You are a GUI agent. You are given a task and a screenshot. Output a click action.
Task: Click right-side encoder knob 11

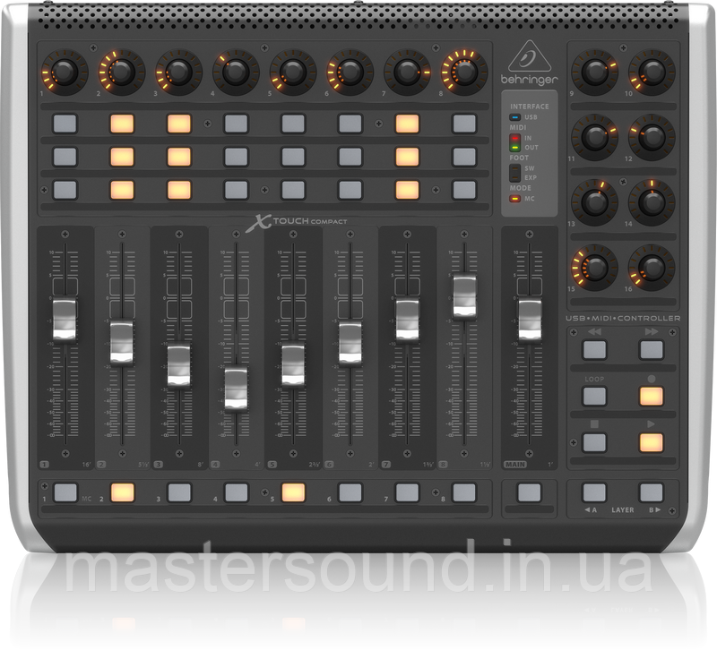pyautogui.click(x=594, y=137)
